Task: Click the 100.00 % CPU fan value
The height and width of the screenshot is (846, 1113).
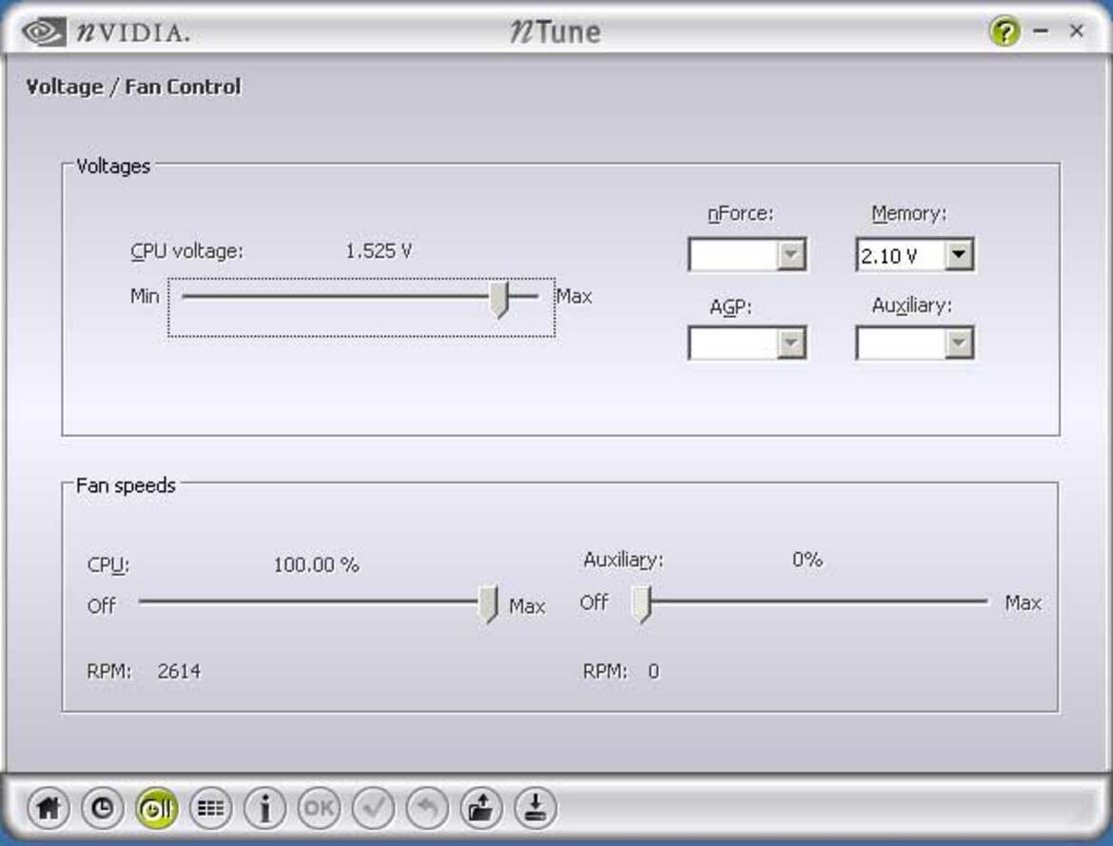Action: 317,564
